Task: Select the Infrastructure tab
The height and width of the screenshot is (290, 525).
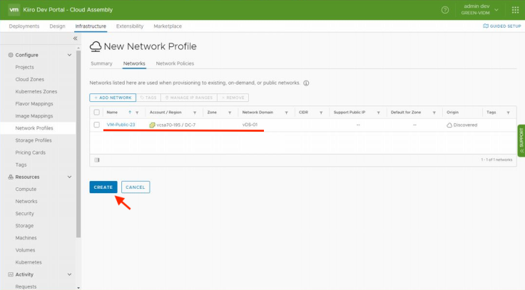Action: [91, 26]
